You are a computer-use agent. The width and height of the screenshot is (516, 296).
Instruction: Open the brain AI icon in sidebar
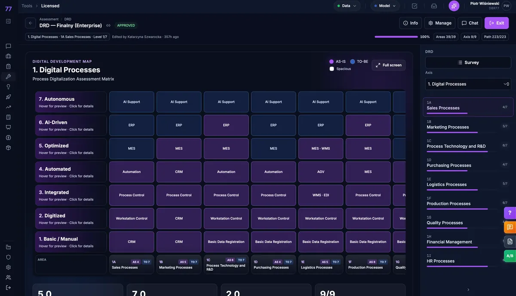(8, 137)
